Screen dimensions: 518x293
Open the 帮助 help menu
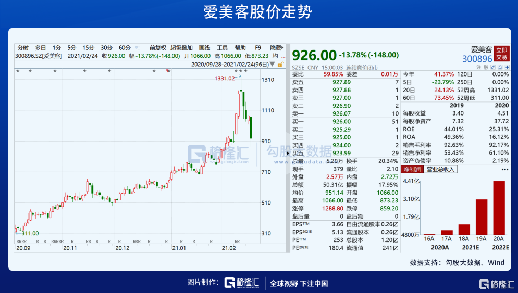(x=240, y=48)
